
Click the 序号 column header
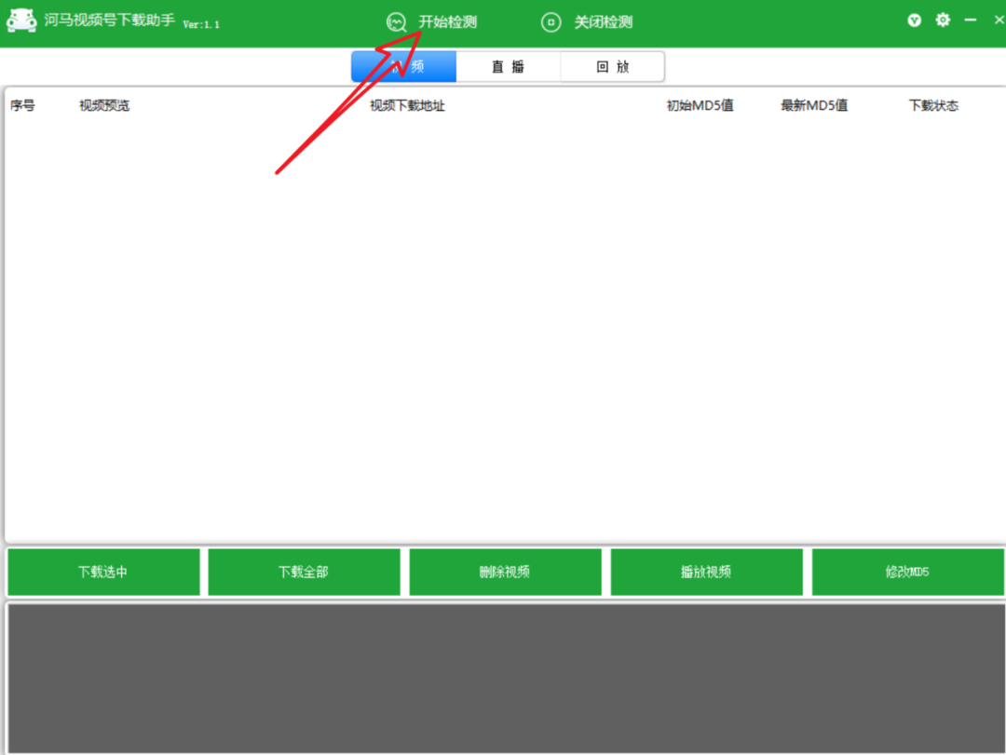pos(22,106)
